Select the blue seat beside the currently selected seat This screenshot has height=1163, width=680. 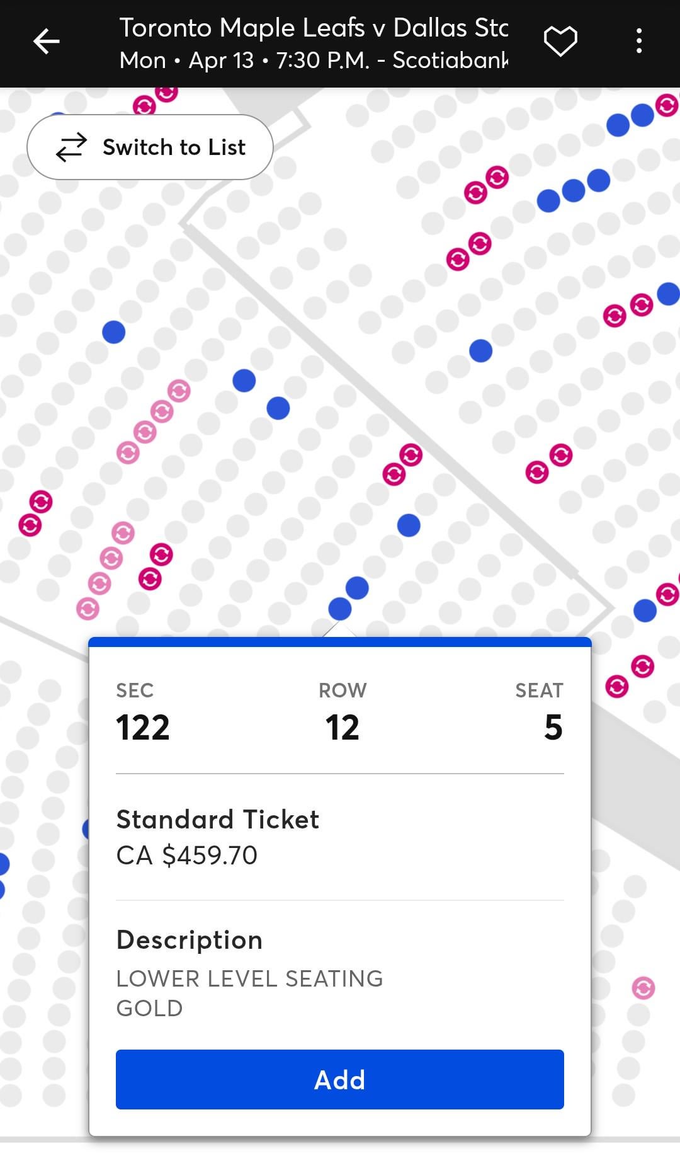click(x=357, y=587)
